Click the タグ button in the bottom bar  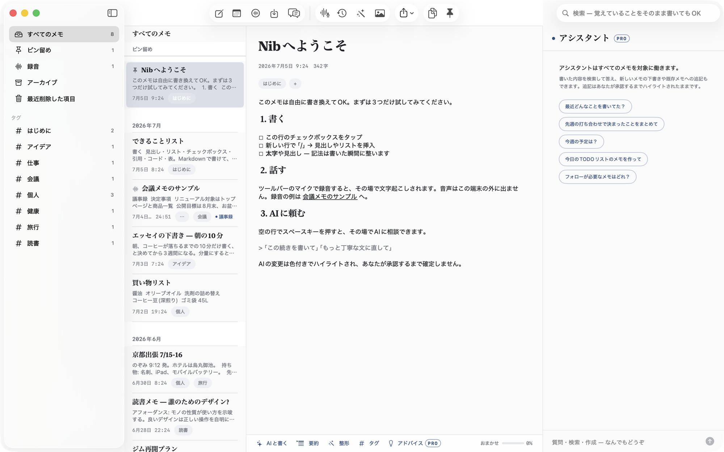(x=369, y=443)
